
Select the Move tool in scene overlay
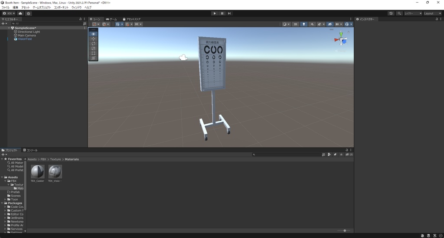point(93,39)
